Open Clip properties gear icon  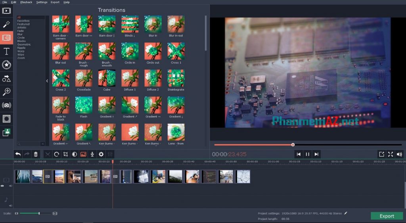click(x=101, y=154)
